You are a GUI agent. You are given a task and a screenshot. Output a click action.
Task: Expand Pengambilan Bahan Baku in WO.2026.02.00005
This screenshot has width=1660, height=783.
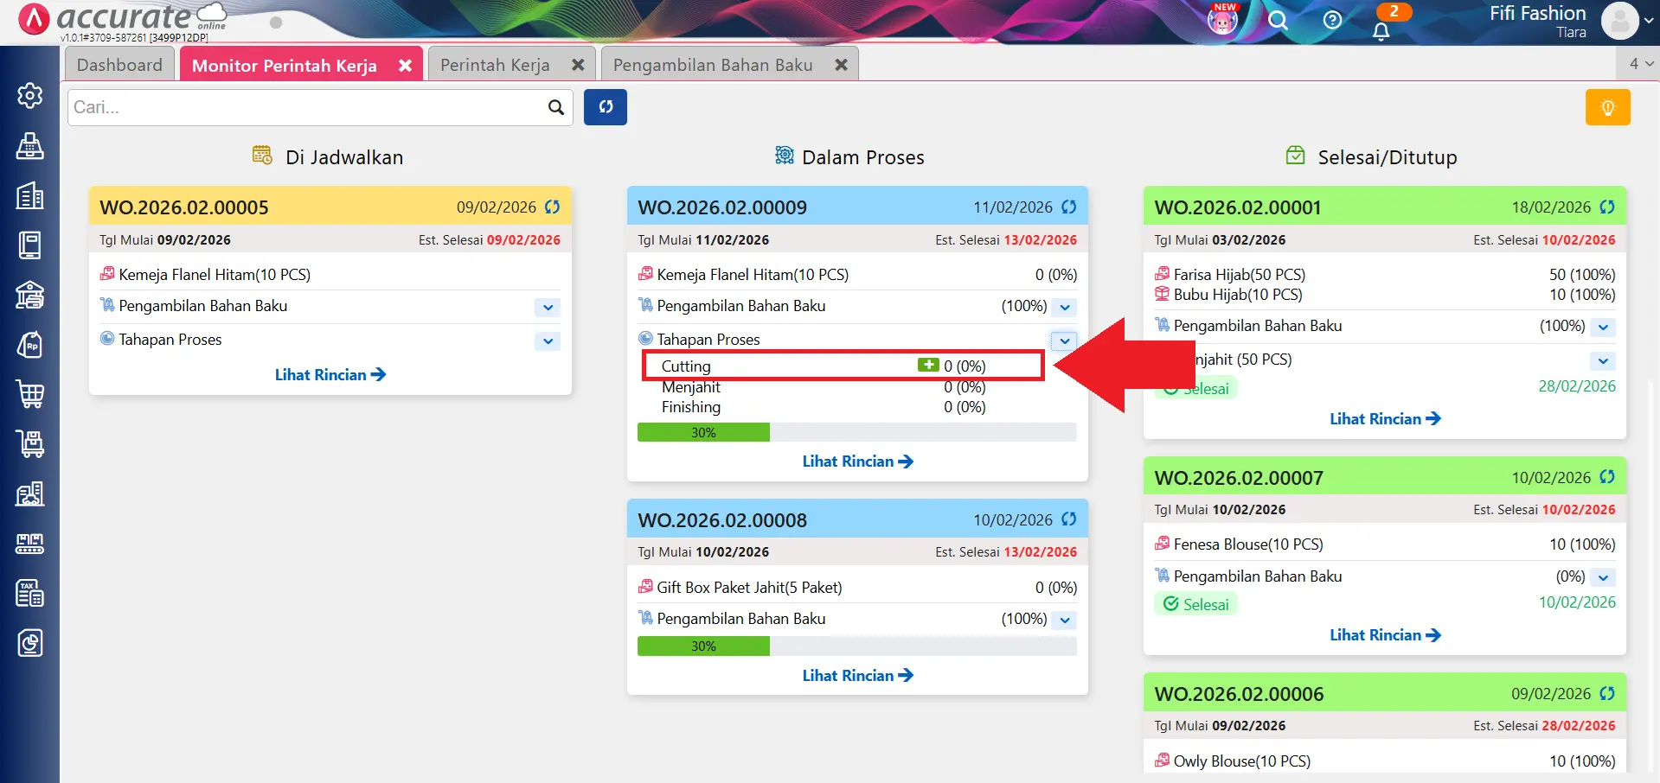click(548, 308)
